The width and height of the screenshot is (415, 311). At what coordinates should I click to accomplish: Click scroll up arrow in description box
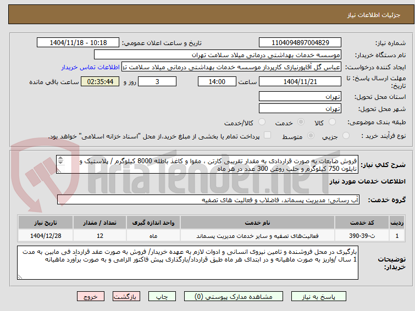[x=60, y=158]
